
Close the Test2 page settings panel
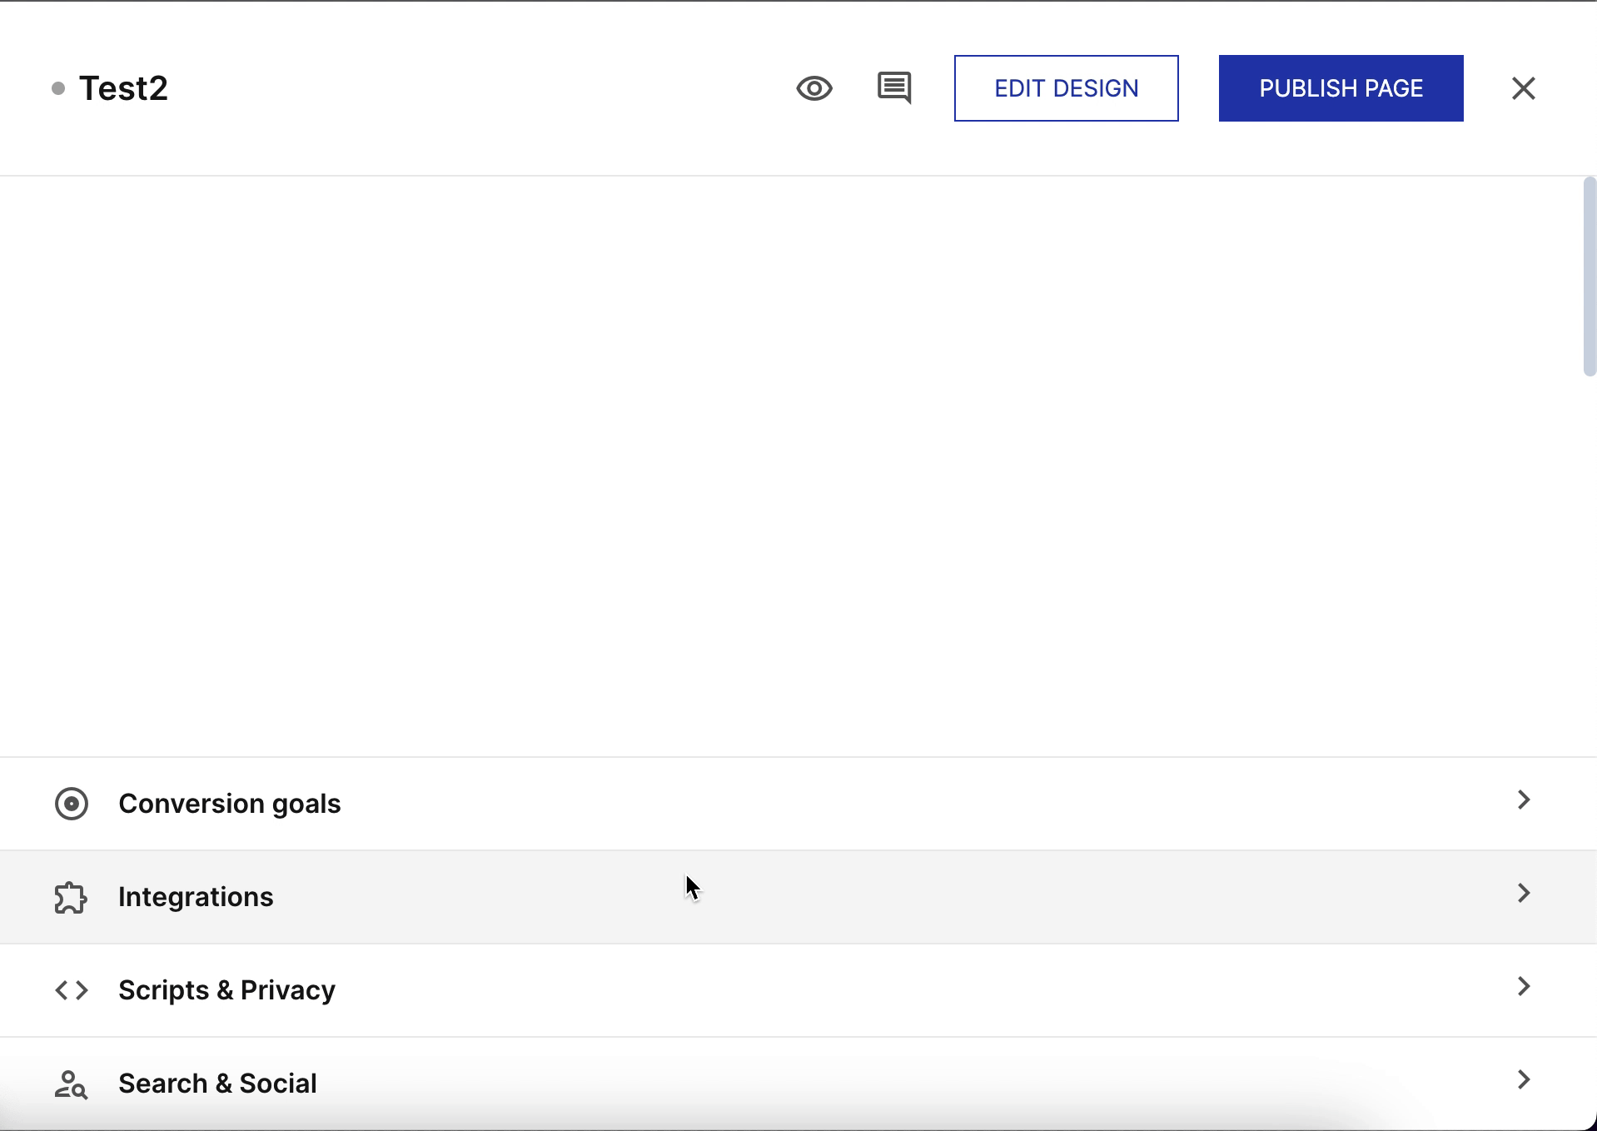[x=1523, y=88]
